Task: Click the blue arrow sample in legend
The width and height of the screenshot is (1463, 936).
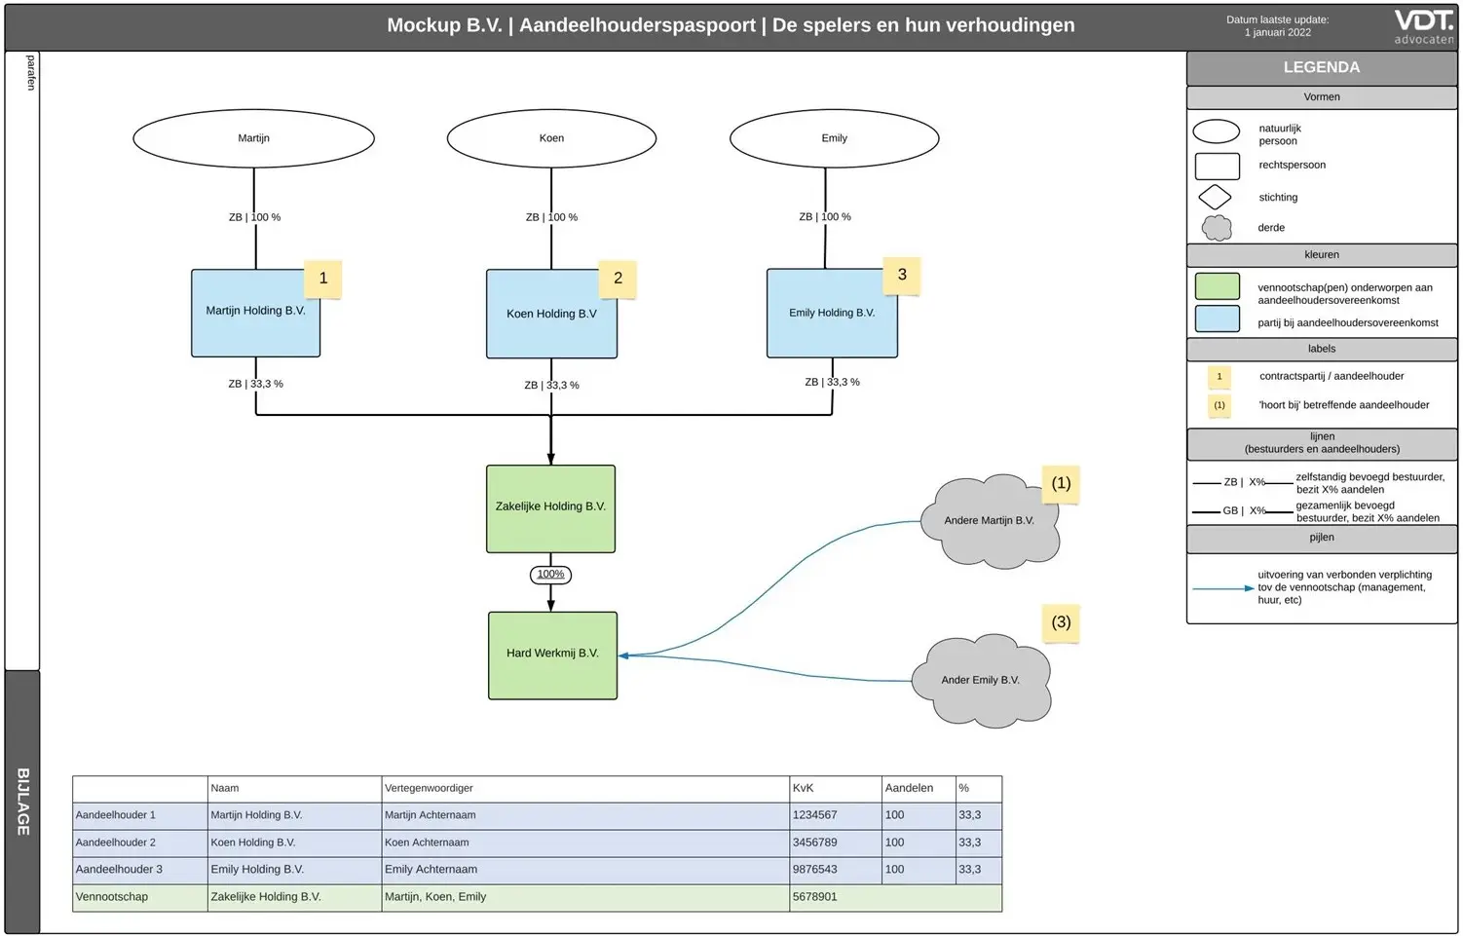Action: pos(1223,588)
